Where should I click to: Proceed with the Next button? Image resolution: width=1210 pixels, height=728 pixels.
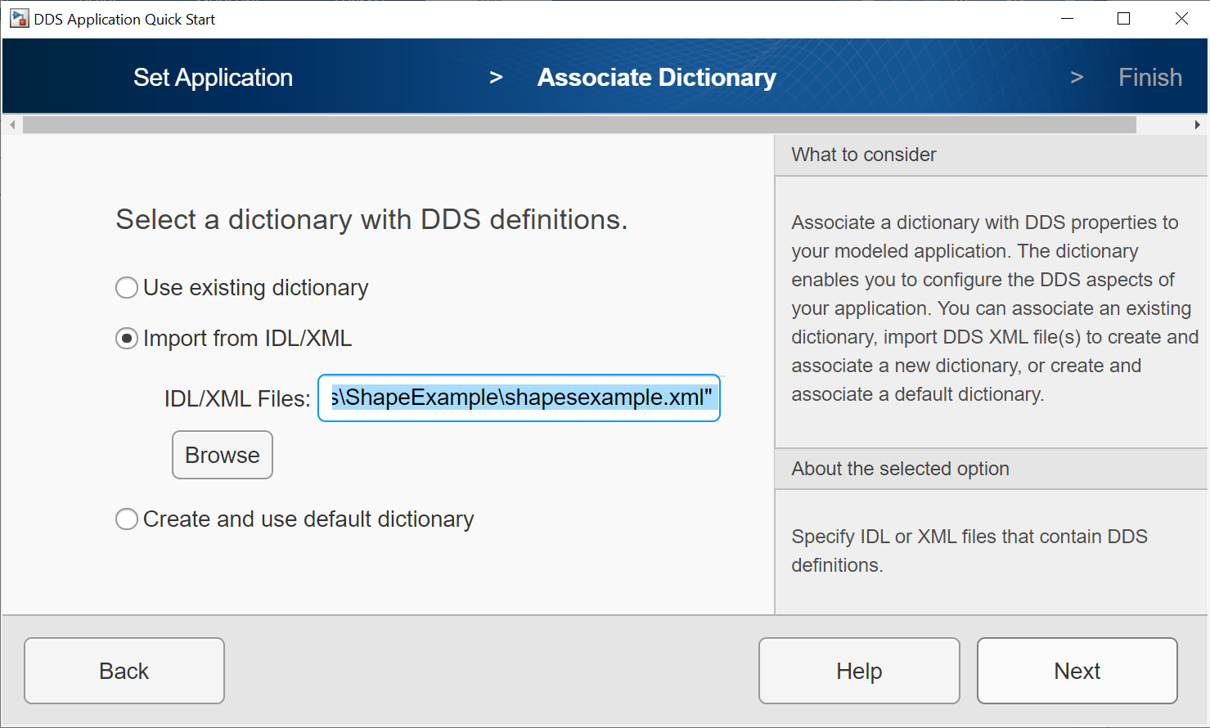click(1077, 671)
